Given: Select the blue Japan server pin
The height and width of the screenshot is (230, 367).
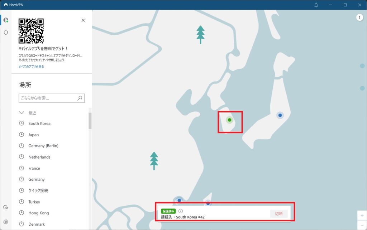Looking at the screenshot, I should pyautogui.click(x=280, y=115).
